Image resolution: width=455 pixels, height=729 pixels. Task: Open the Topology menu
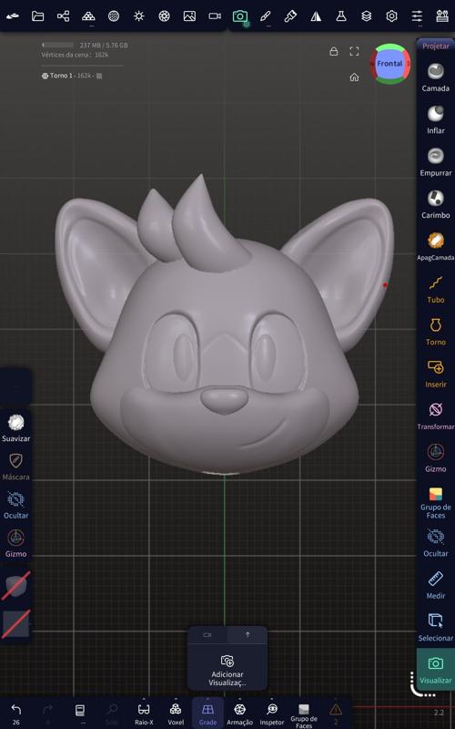88,16
